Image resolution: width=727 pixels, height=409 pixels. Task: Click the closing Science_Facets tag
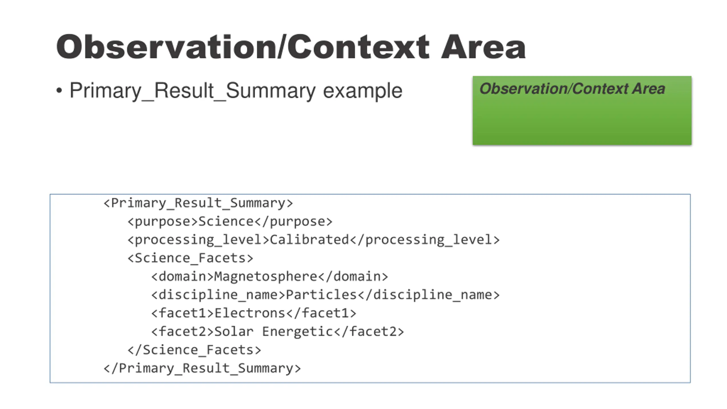[194, 350]
